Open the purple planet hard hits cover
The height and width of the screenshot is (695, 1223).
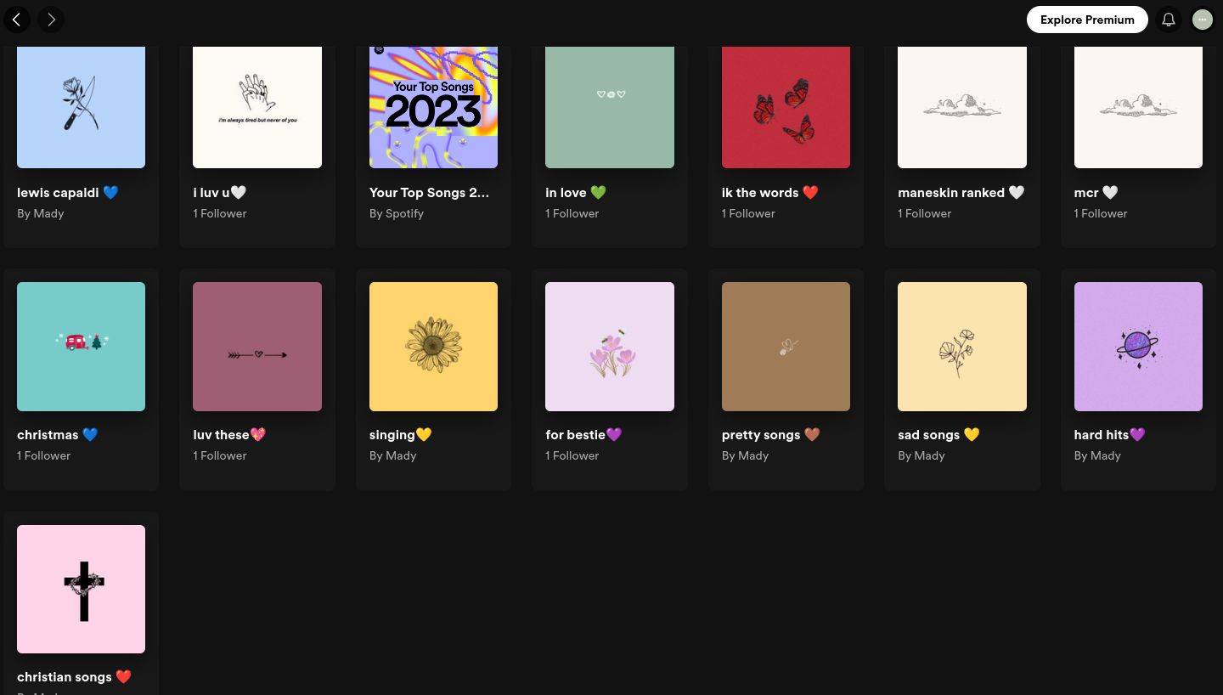click(1138, 347)
